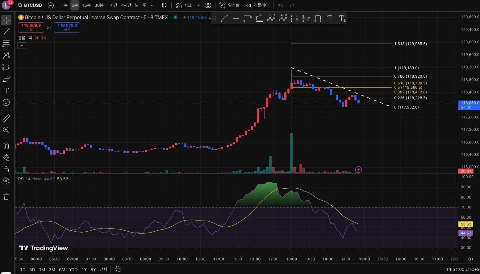Open the candlestick chart type selector

point(164,5)
